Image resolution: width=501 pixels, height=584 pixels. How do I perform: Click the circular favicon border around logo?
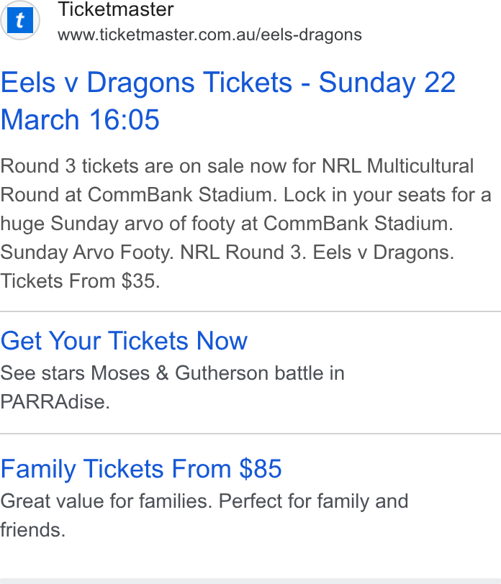(20, 20)
